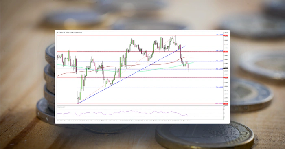
Task: Select the thin red diagonal Fibonacci line
Action: [127, 70]
